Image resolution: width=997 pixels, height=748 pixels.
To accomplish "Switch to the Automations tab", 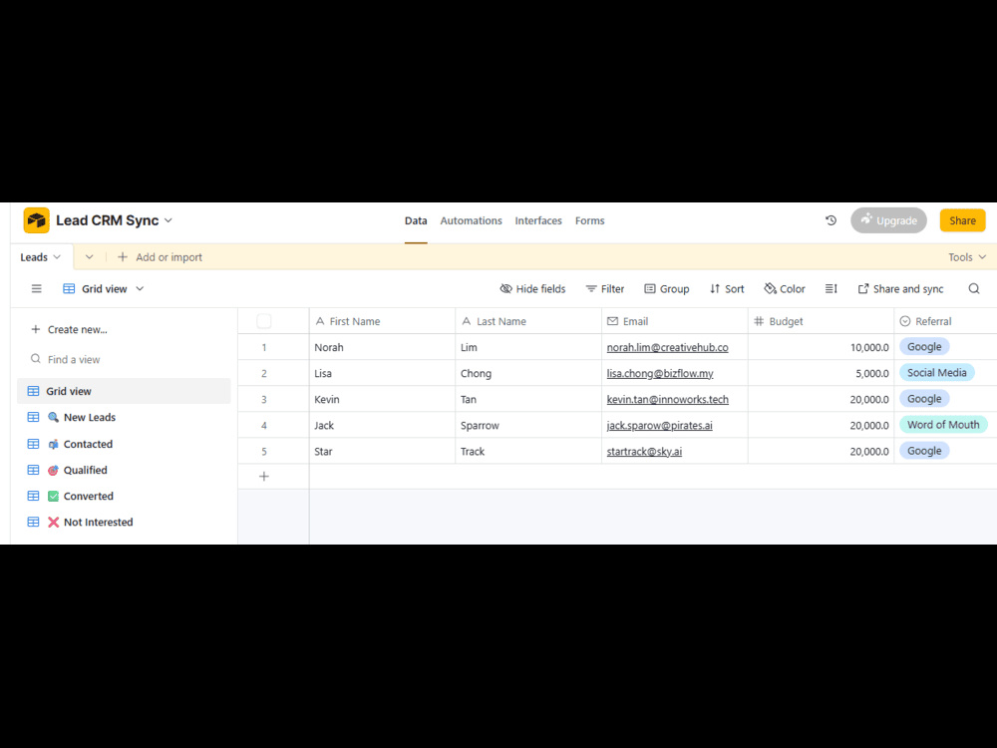I will tap(472, 220).
